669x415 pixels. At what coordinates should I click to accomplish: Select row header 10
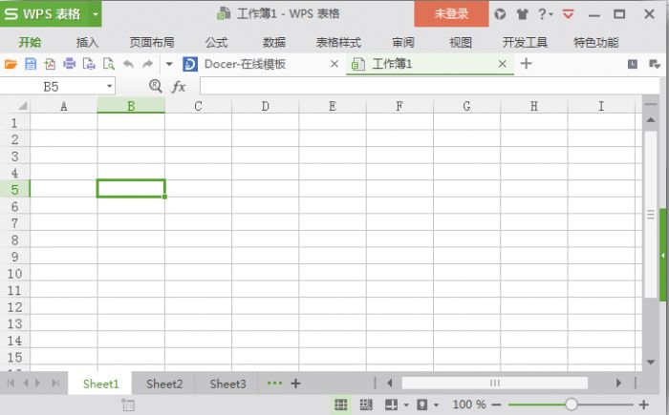tap(14, 273)
